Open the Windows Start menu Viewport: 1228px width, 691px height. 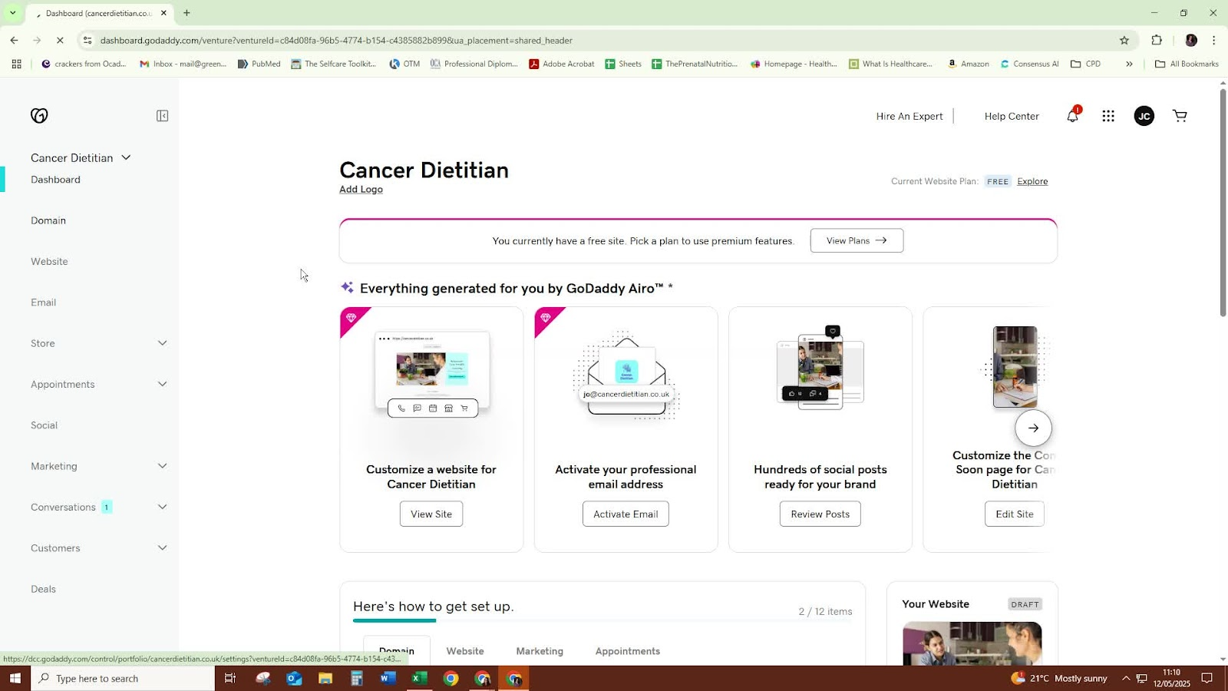(x=15, y=678)
